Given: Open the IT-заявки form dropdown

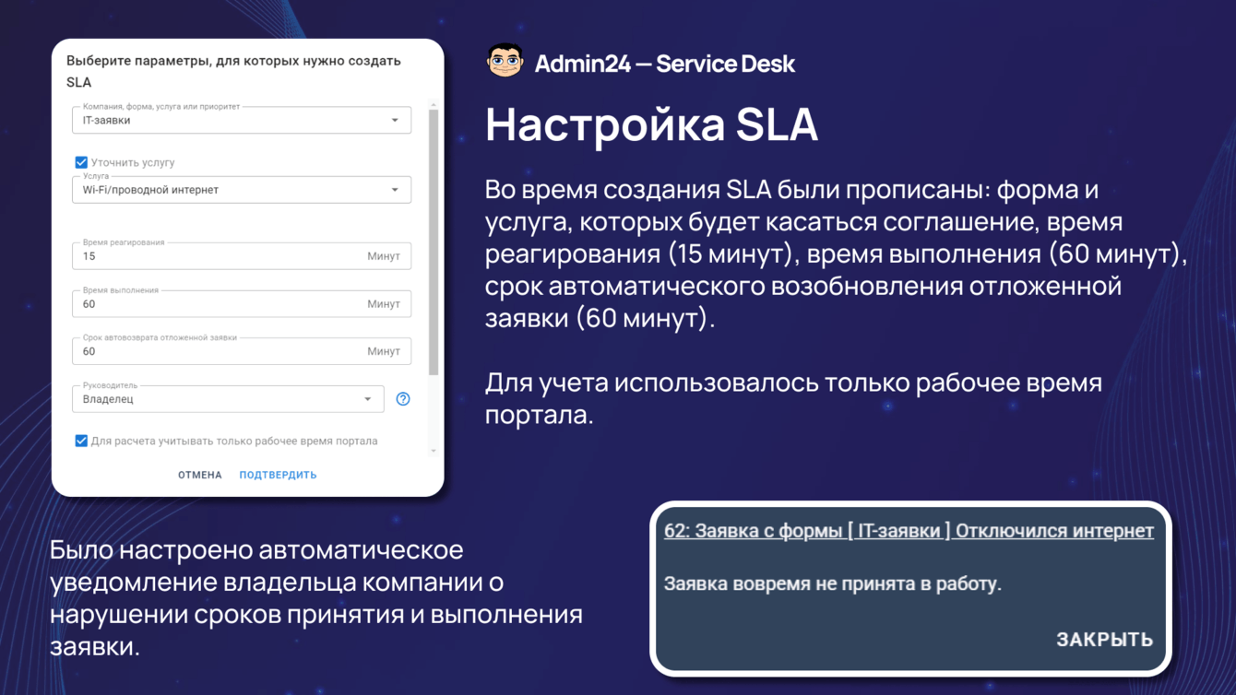Looking at the screenshot, I should click(242, 120).
